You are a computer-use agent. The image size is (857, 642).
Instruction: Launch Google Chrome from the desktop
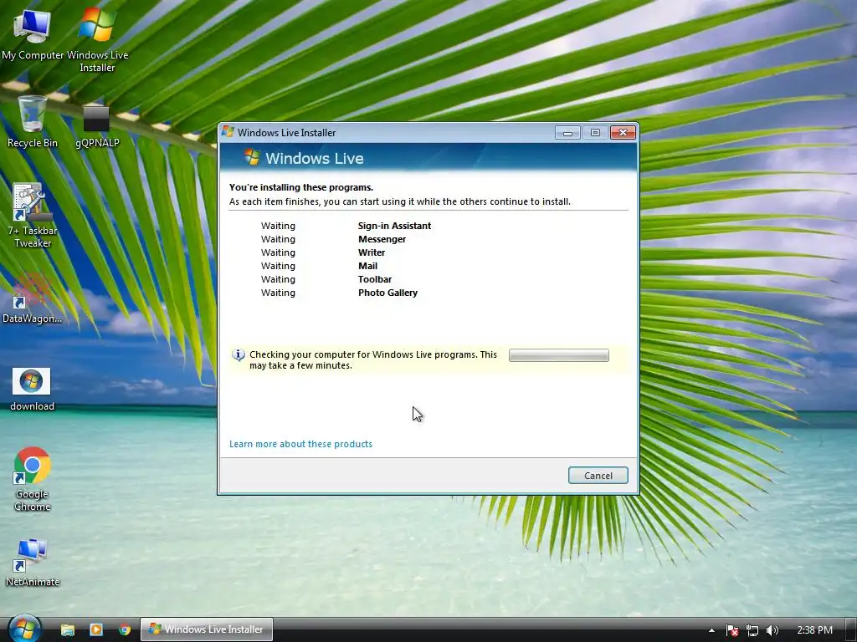(x=33, y=479)
